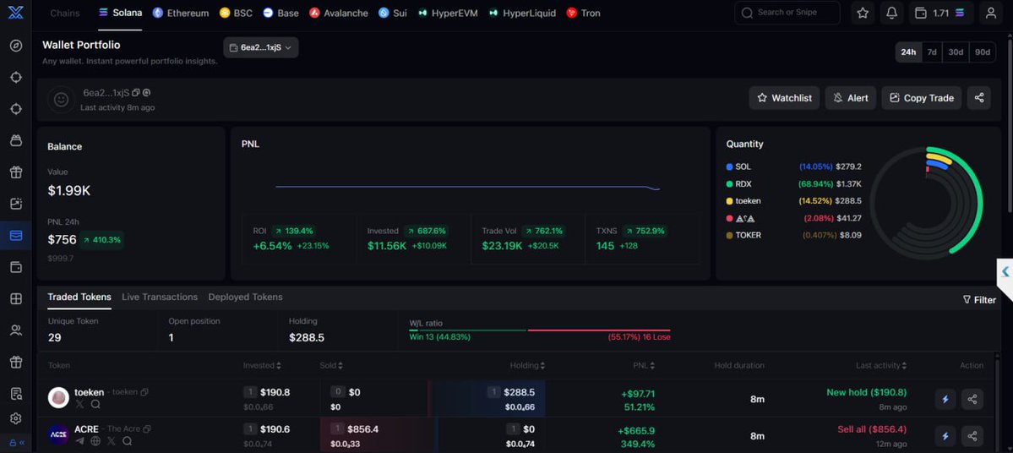This screenshot has height=453, width=1013.
Task: Copy ACRE contract address icon
Action: pos(147,429)
